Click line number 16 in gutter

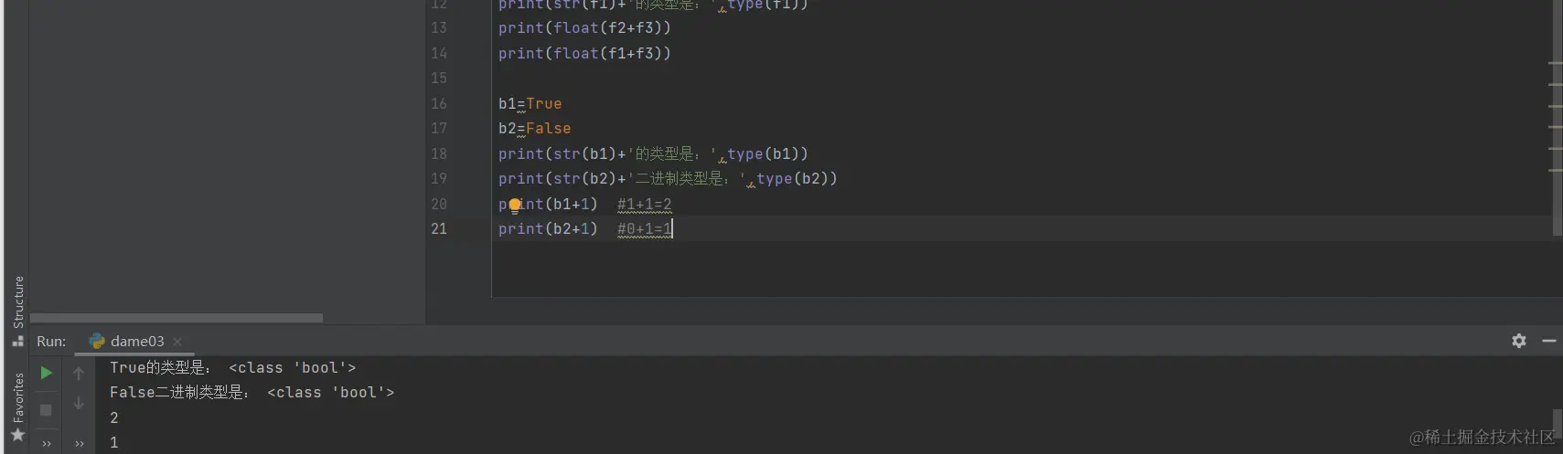click(439, 103)
